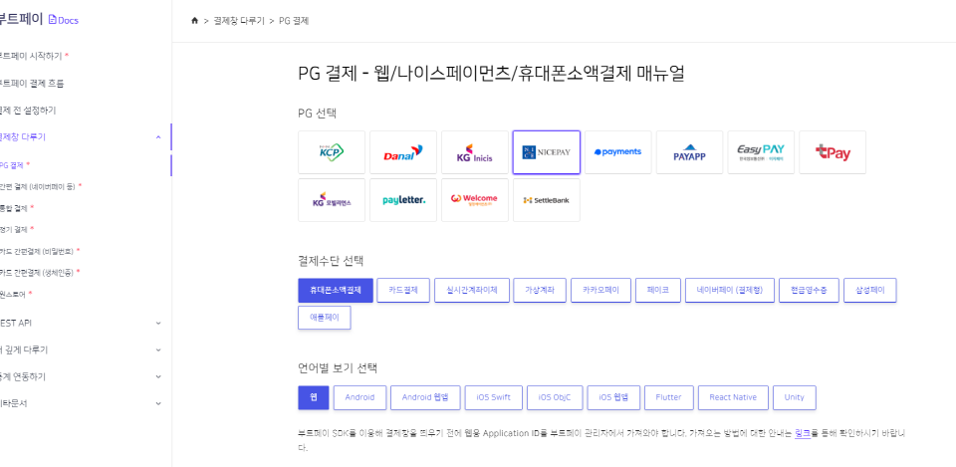Choose the KG Inicis gateway logo
Image resolution: width=956 pixels, height=467 pixels.
click(475, 151)
